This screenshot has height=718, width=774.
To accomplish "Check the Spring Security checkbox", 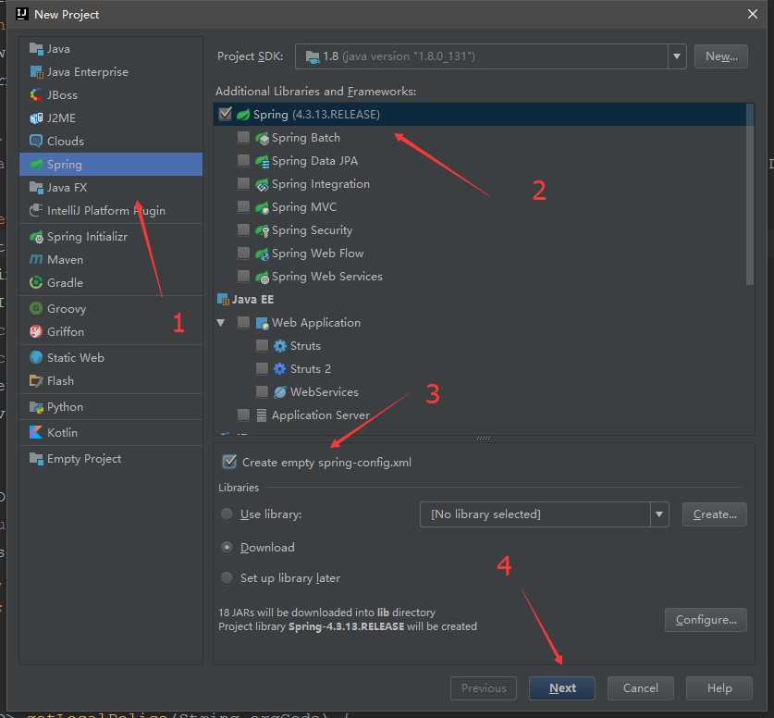I will [243, 229].
